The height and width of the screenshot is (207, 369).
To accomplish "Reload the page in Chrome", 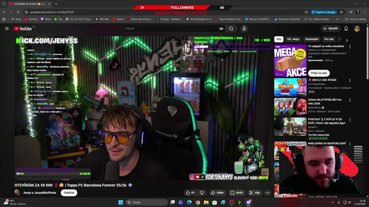I will coord(18,12).
